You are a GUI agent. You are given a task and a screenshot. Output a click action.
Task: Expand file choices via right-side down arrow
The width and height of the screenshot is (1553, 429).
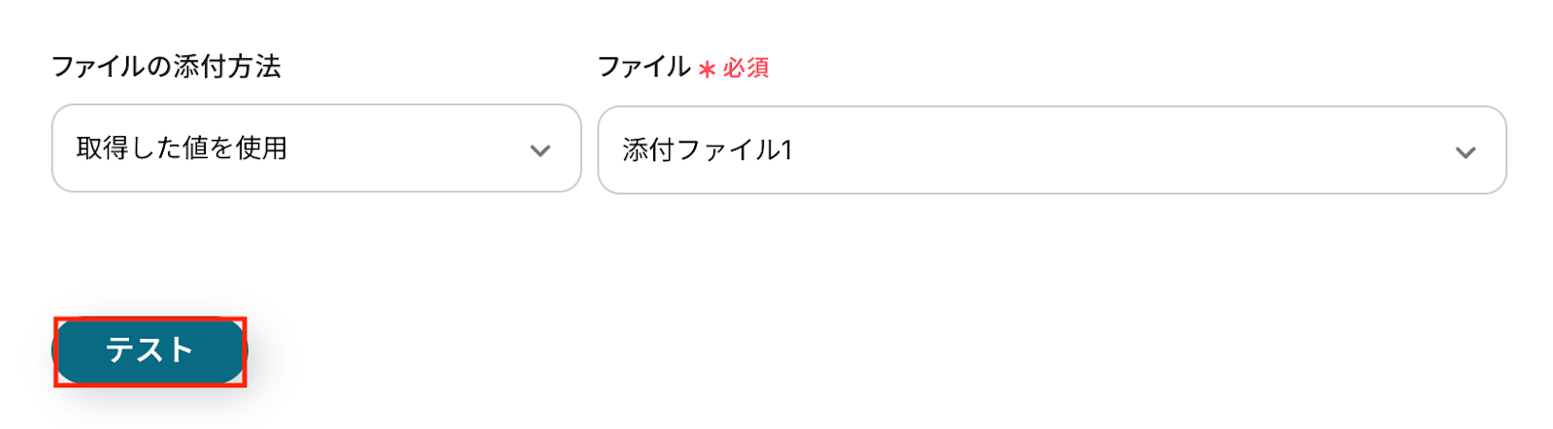tap(1466, 152)
